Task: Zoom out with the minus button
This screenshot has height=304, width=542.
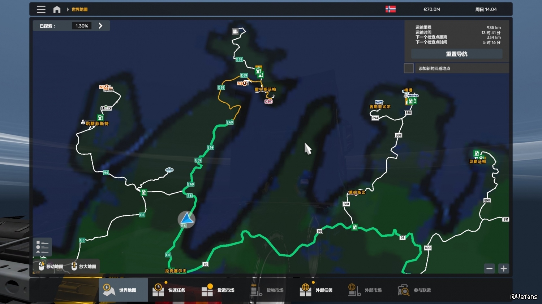Action: tap(490, 268)
